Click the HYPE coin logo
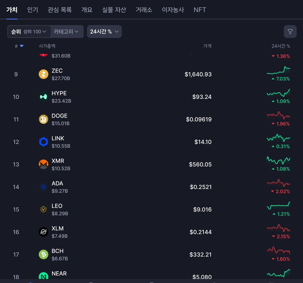This screenshot has width=303, height=283. click(x=43, y=97)
